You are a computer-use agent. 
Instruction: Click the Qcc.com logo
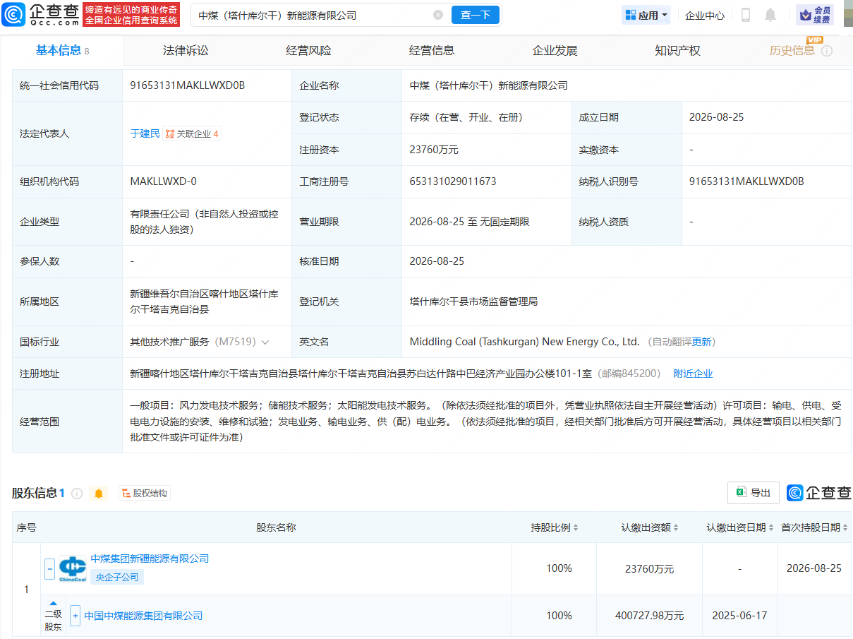coord(40,15)
